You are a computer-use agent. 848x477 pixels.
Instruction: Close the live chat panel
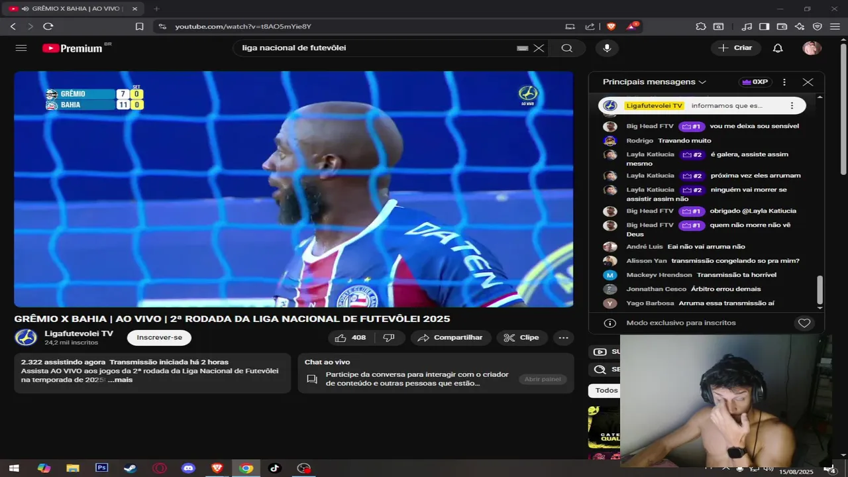808,82
